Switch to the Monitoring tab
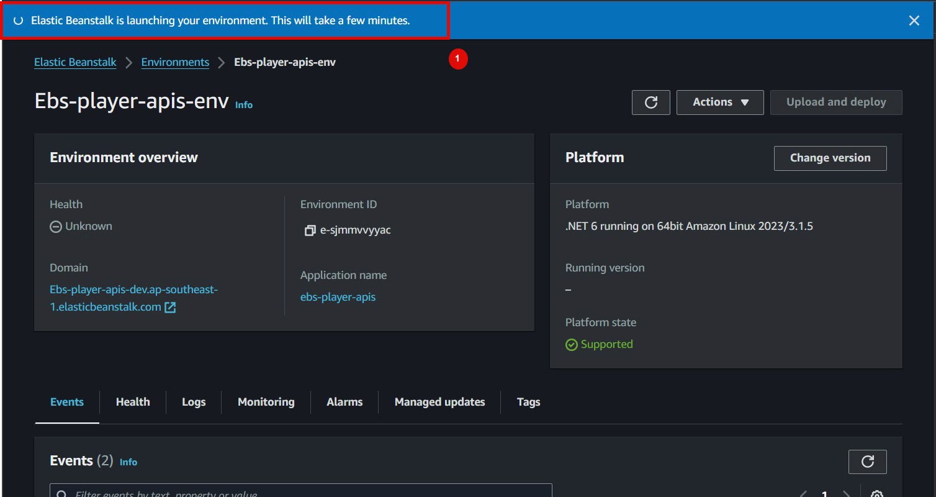The image size is (936, 497). [266, 402]
